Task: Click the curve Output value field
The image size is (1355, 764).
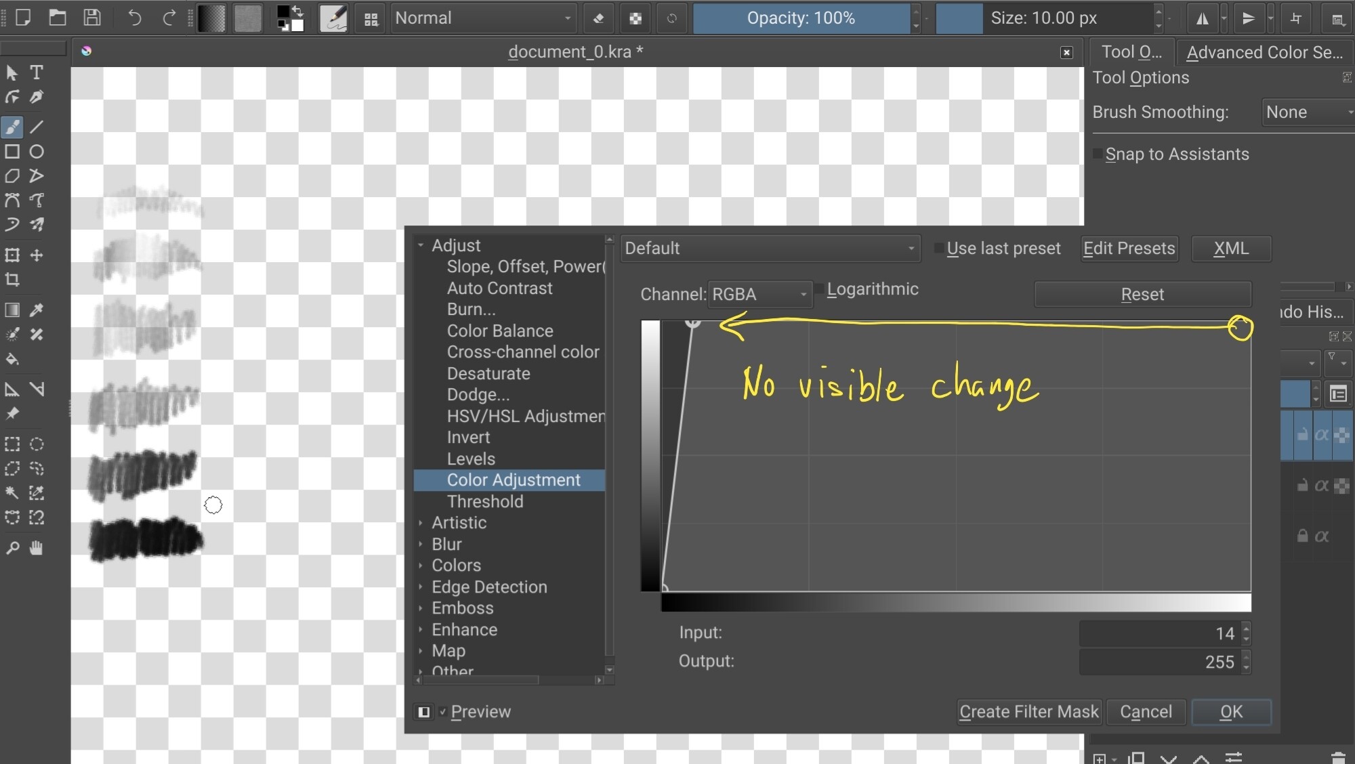Action: (x=1159, y=662)
